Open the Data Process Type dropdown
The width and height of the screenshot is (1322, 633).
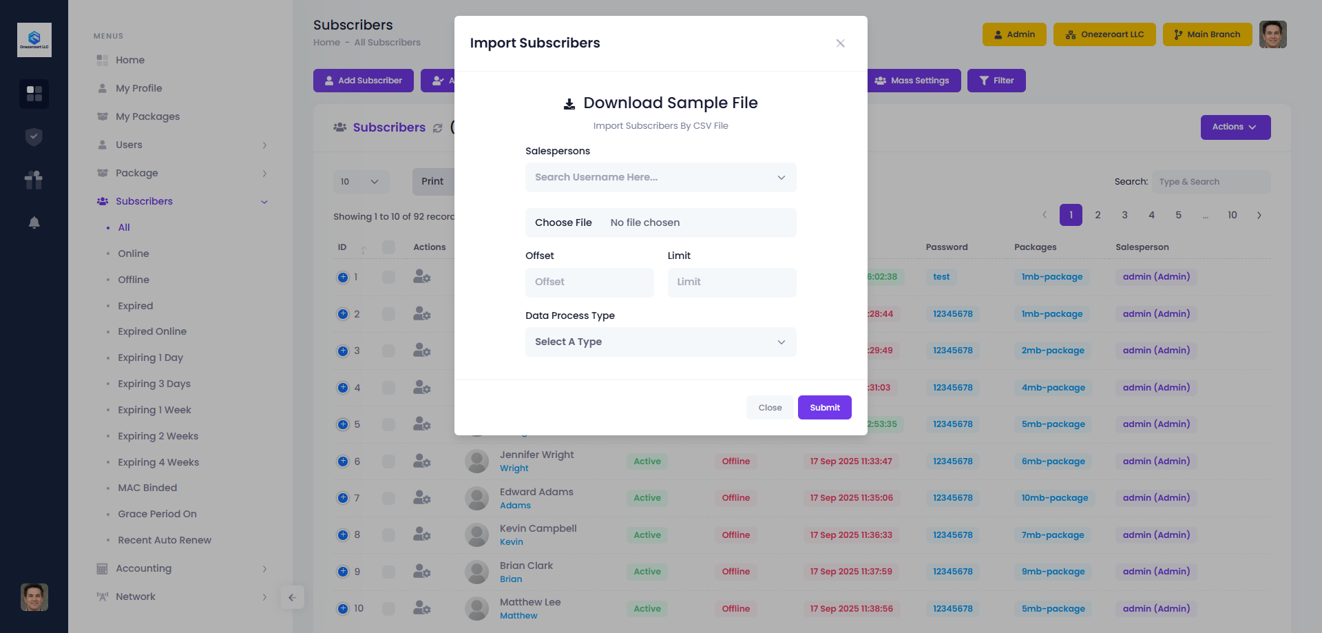[x=660, y=342]
